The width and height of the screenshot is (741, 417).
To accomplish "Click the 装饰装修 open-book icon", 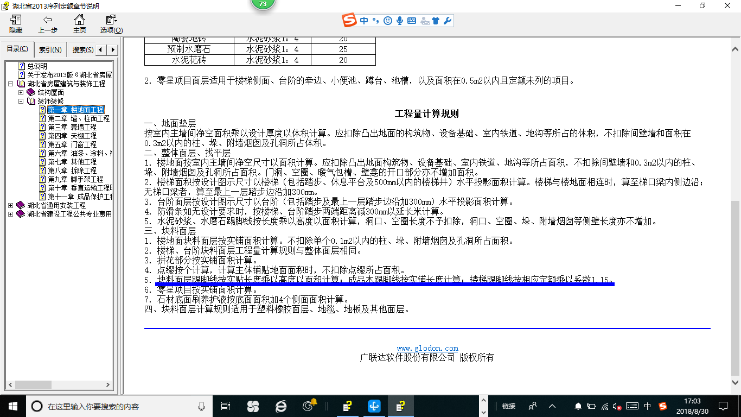I will (x=31, y=101).
